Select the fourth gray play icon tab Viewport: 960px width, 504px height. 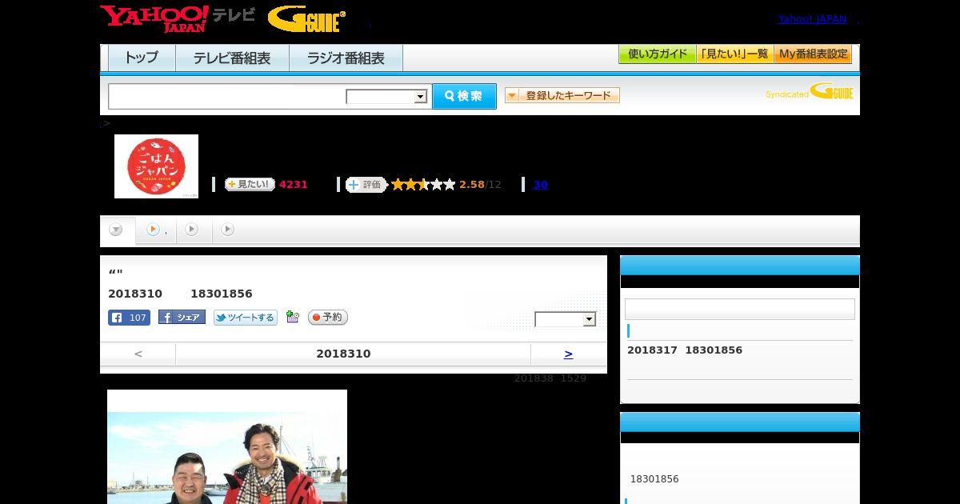click(228, 230)
